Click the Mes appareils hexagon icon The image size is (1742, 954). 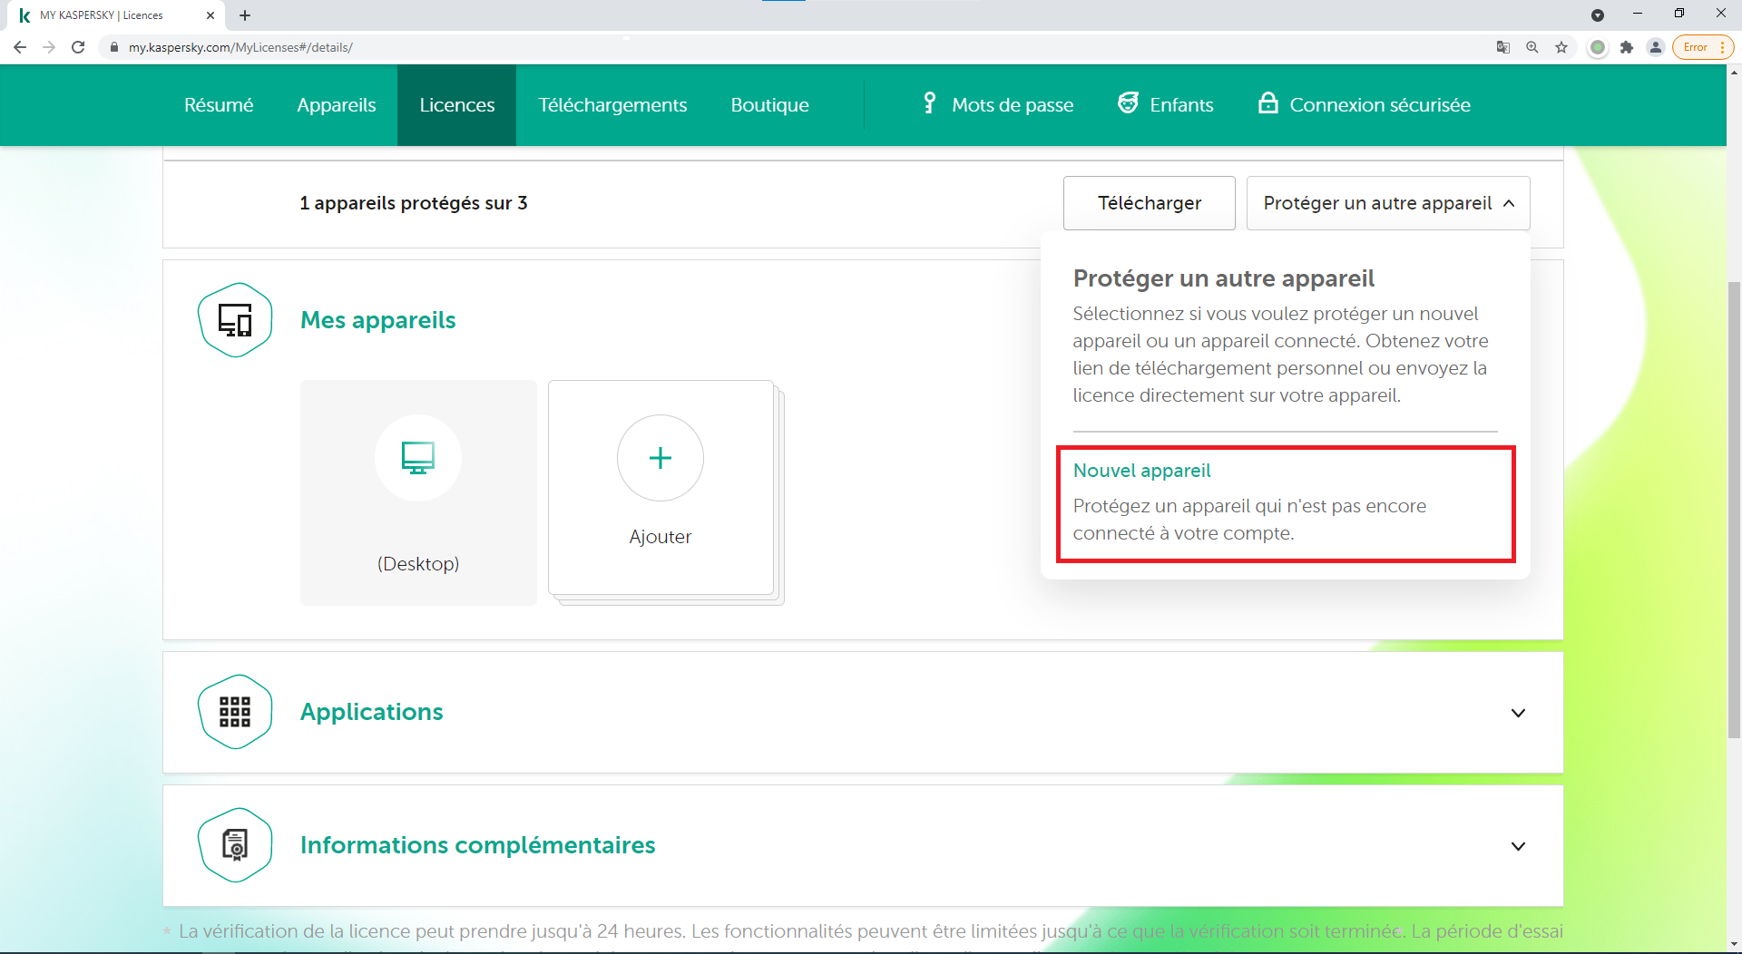tap(235, 320)
